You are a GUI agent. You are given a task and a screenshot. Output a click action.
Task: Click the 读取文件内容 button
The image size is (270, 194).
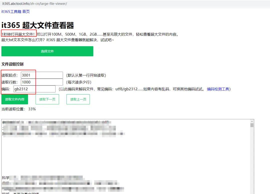point(15,99)
